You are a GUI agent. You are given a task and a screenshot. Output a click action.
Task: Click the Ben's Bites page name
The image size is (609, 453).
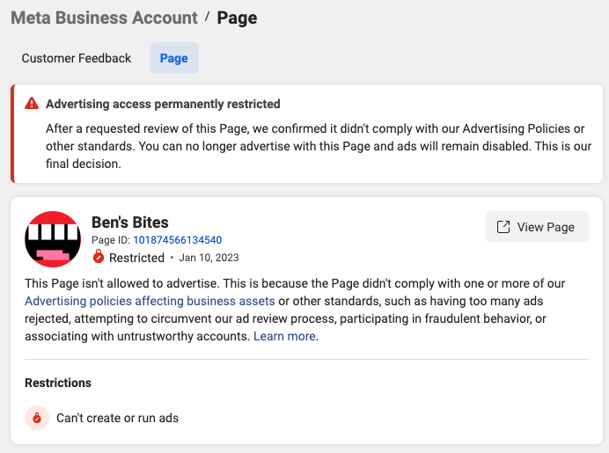click(130, 223)
